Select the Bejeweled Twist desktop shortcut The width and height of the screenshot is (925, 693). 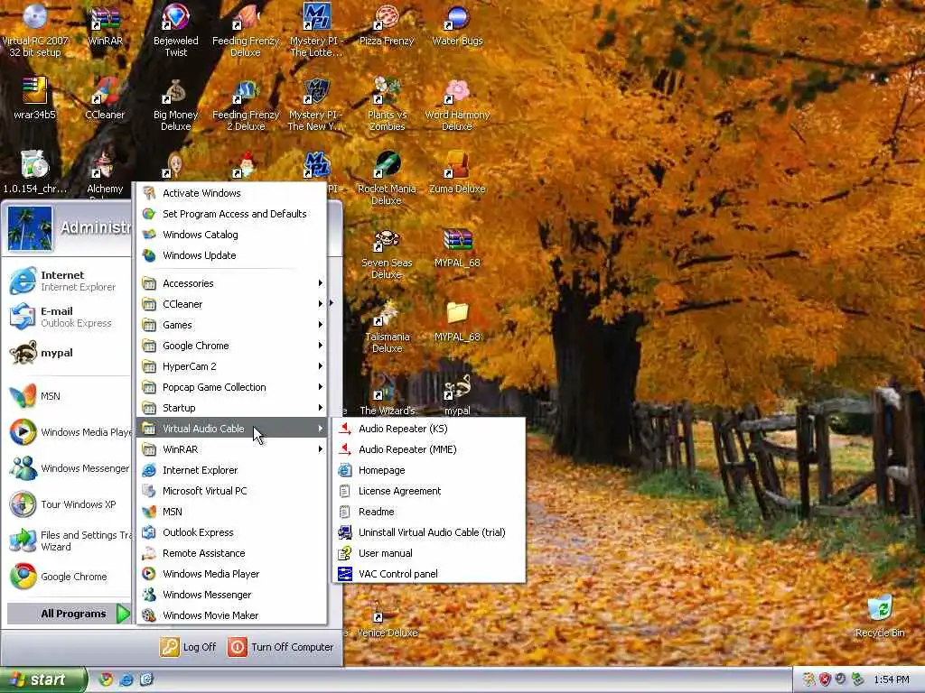pos(175,31)
